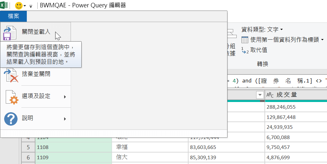Expand the 選項及設定 submenu arrow
Screen dimensions: 327x164
pyautogui.click(x=65, y=97)
